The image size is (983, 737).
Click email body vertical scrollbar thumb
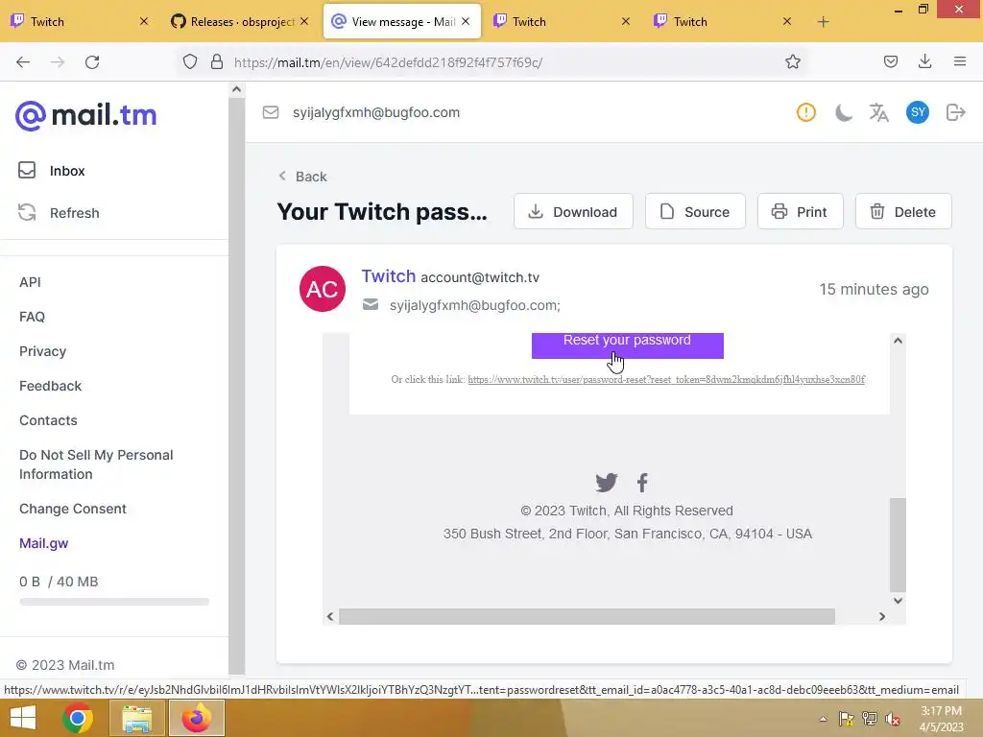(x=898, y=545)
